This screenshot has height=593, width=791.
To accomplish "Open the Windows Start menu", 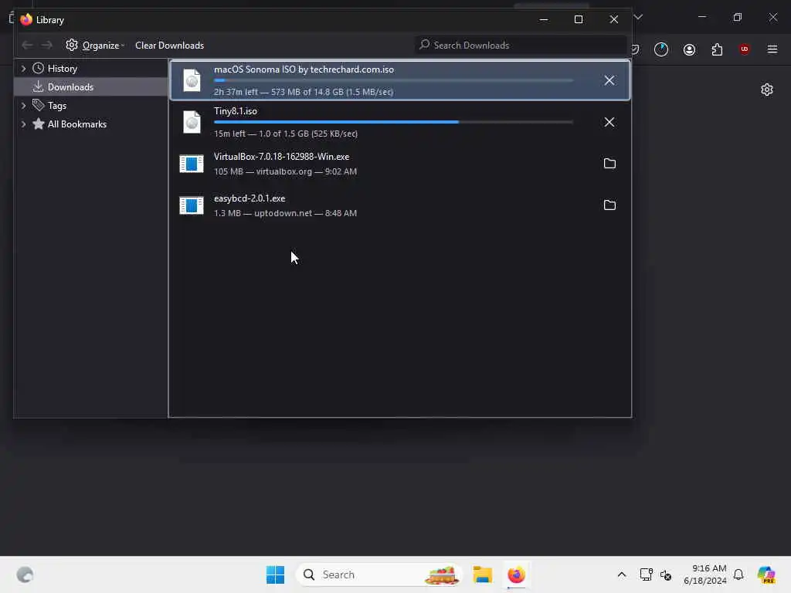I will point(276,574).
